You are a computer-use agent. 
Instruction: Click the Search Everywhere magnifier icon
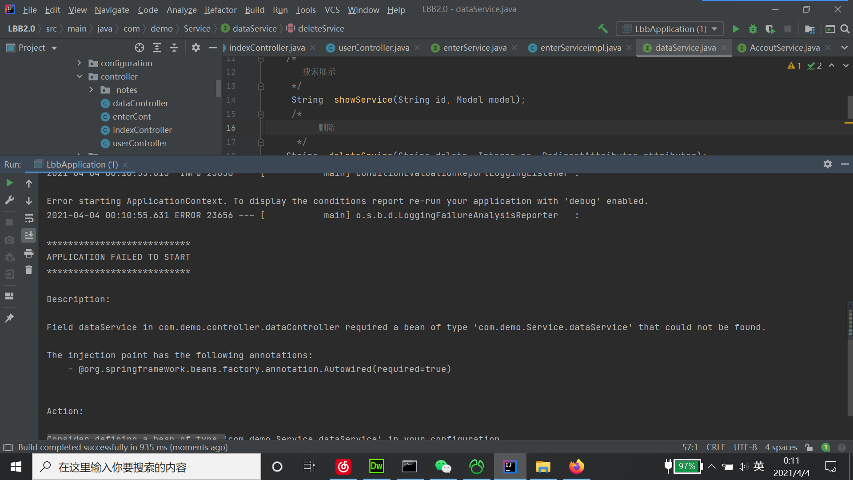click(845, 29)
